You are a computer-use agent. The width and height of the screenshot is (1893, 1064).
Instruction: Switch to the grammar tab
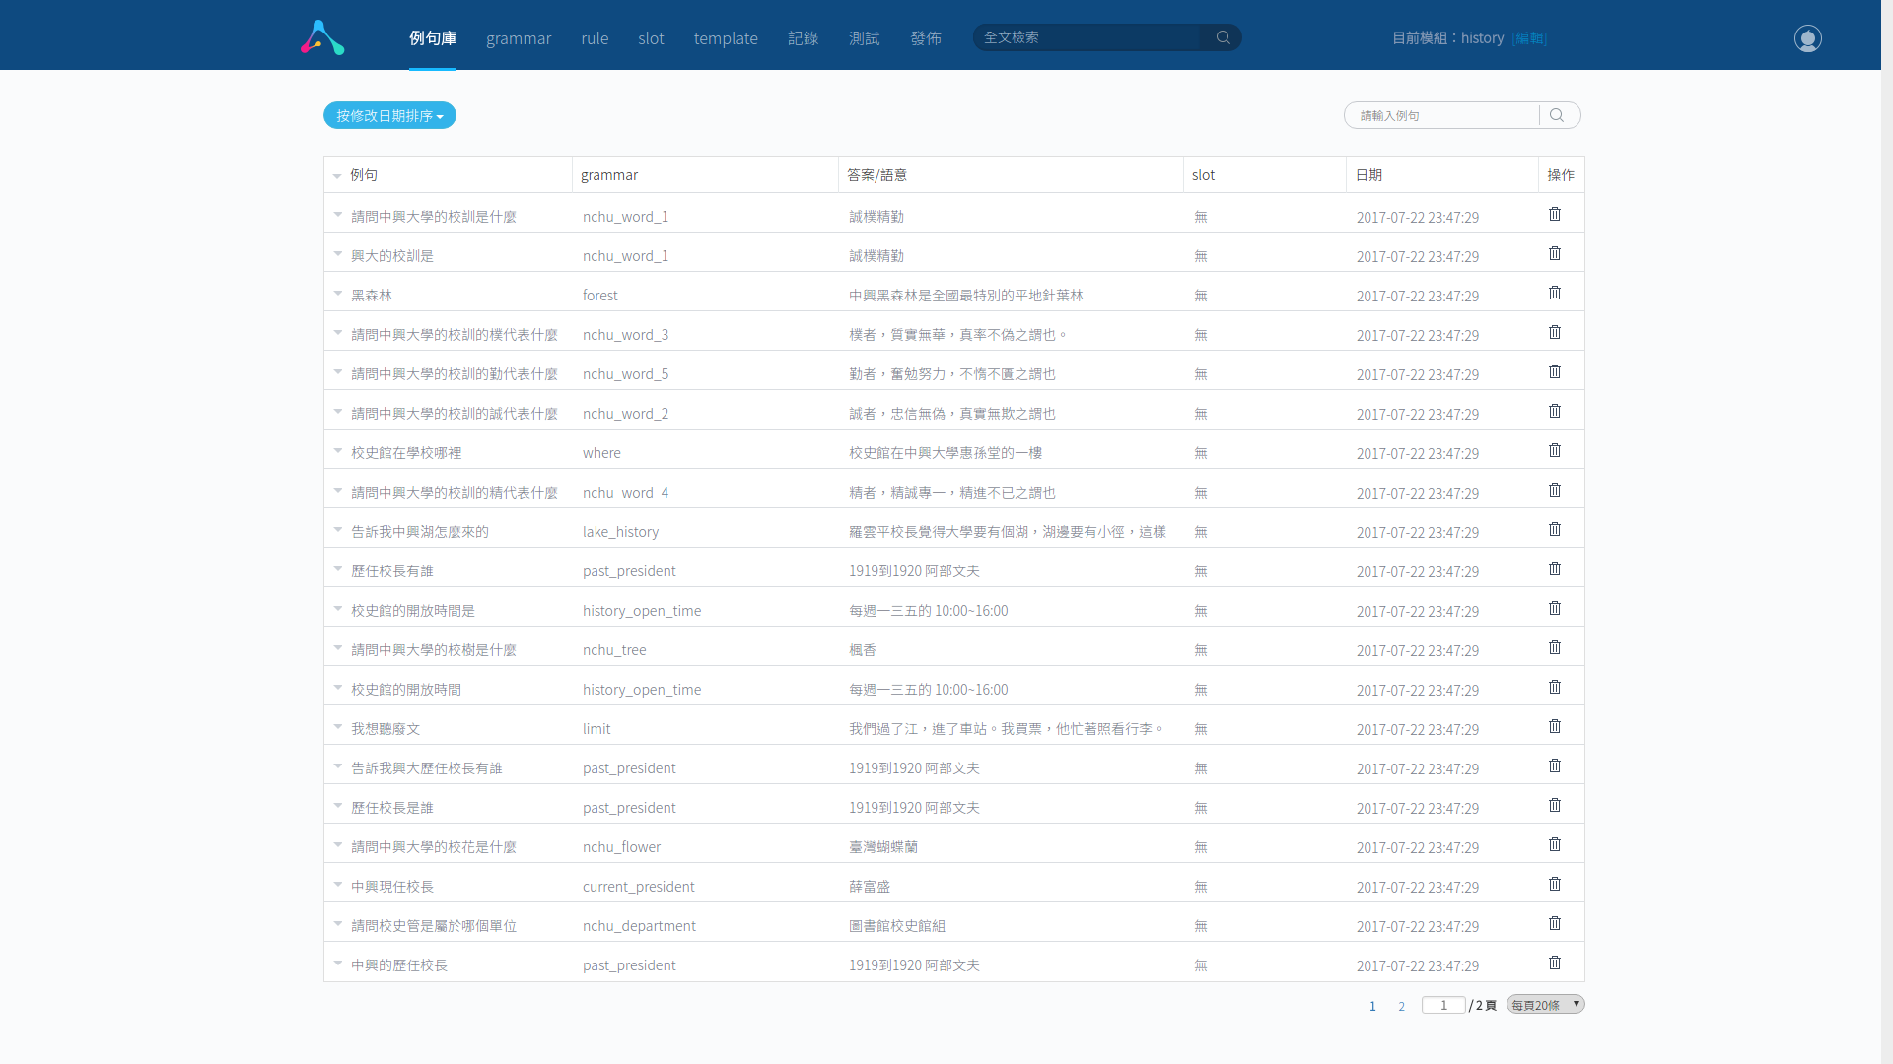(519, 38)
